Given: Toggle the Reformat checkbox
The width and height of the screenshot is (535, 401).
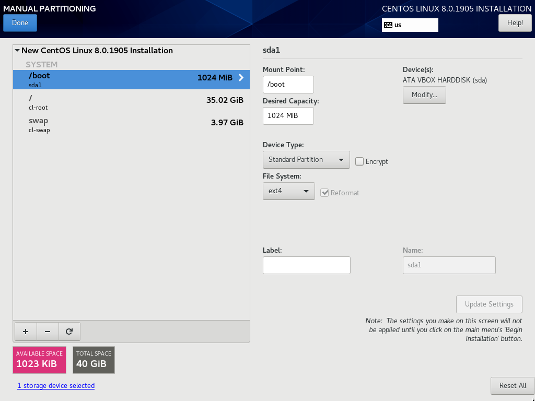Looking at the screenshot, I should [325, 193].
